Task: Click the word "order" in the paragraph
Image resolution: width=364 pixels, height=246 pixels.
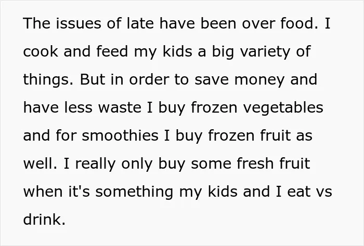Action: pyautogui.click(x=149, y=79)
